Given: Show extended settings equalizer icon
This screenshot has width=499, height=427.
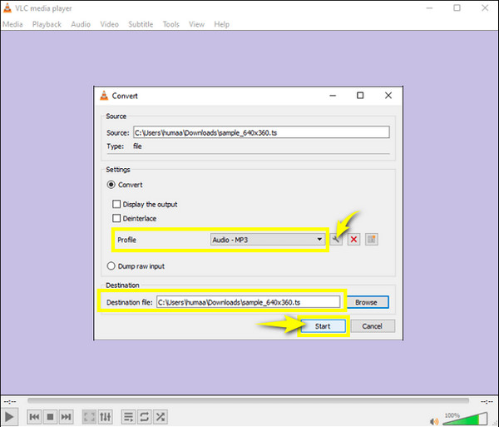Looking at the screenshot, I should pyautogui.click(x=106, y=416).
